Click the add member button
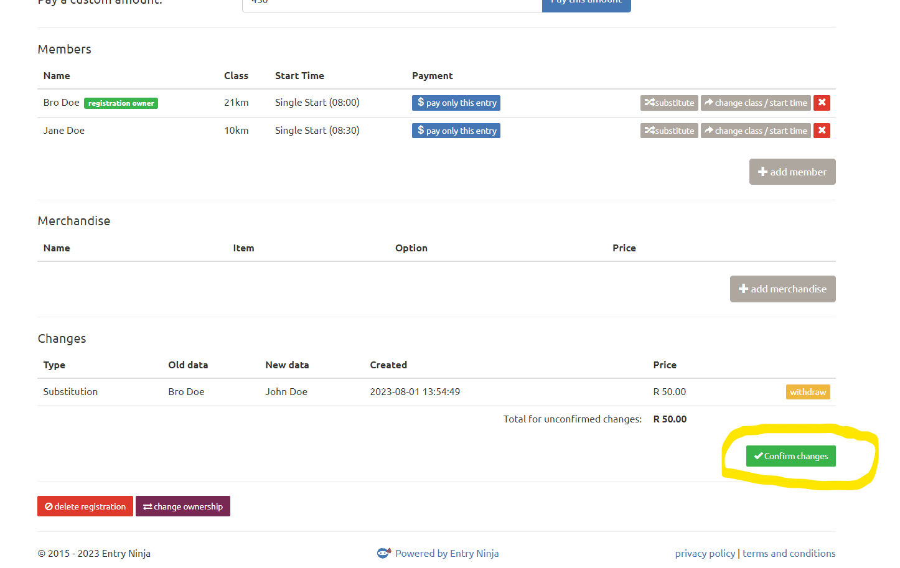900x568 pixels. (x=792, y=172)
